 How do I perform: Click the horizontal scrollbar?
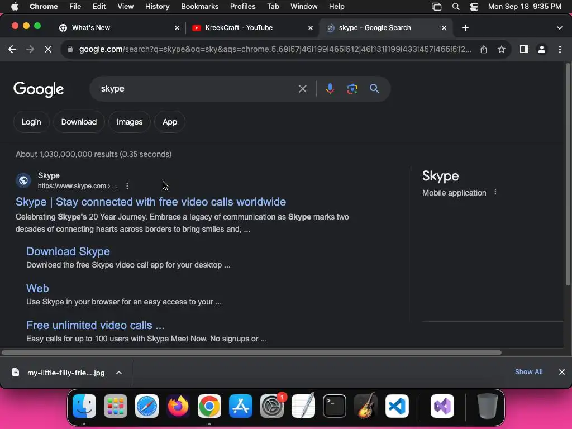click(x=251, y=352)
